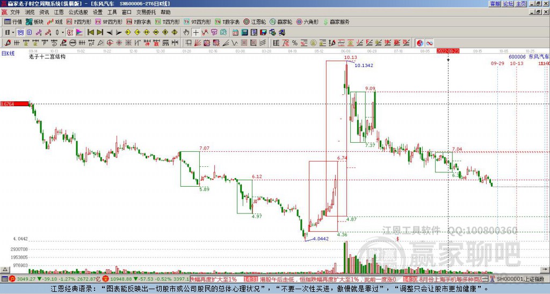Click the 日K线 period label

8,54
